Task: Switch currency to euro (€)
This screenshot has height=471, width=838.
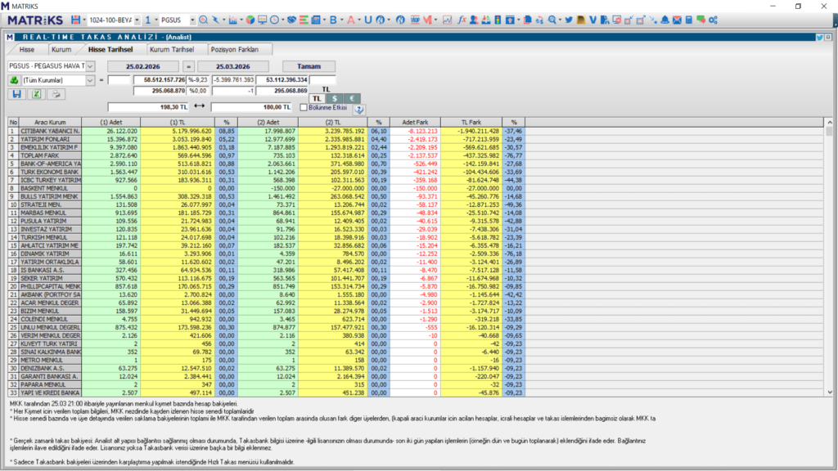Action: click(x=351, y=98)
